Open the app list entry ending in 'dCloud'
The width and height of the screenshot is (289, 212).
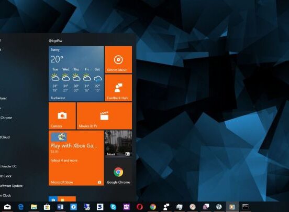coord(5,137)
